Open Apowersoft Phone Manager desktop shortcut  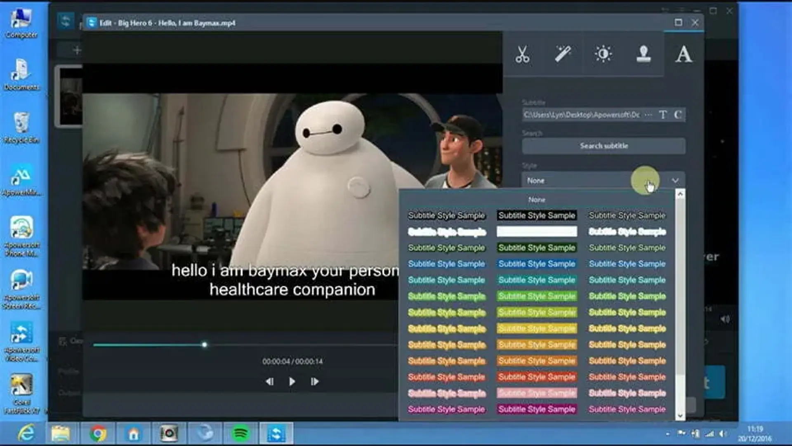[x=22, y=236]
